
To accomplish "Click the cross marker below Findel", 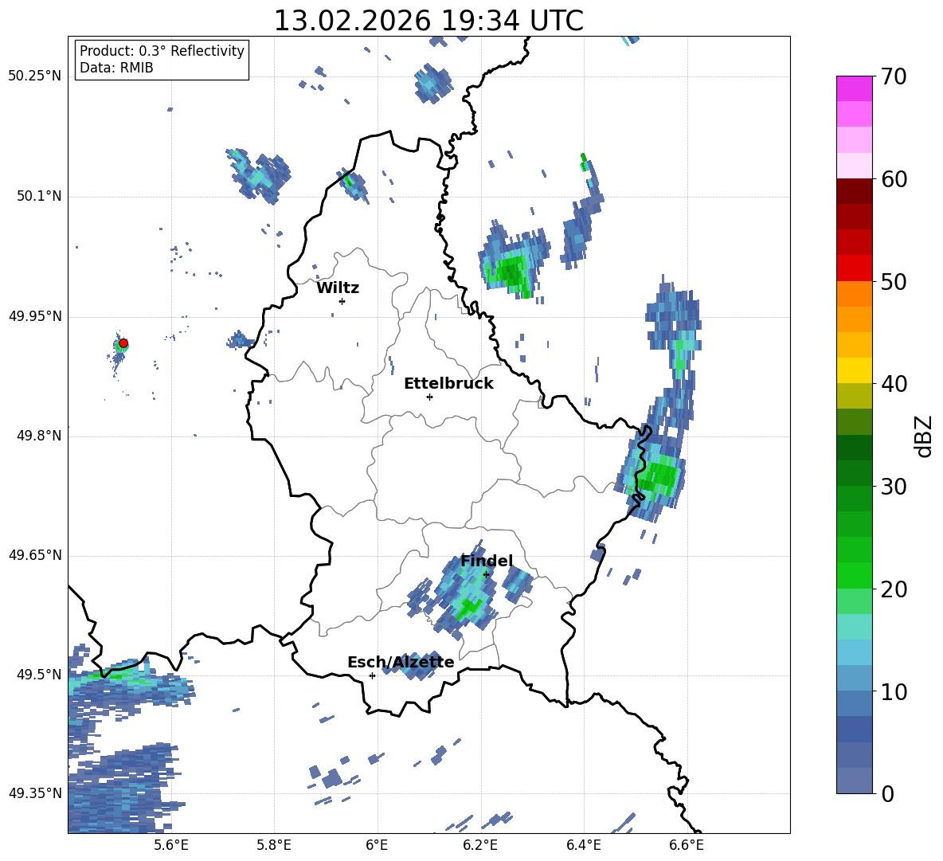I will [x=486, y=575].
